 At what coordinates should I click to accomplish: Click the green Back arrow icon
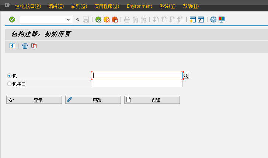tap(98, 20)
